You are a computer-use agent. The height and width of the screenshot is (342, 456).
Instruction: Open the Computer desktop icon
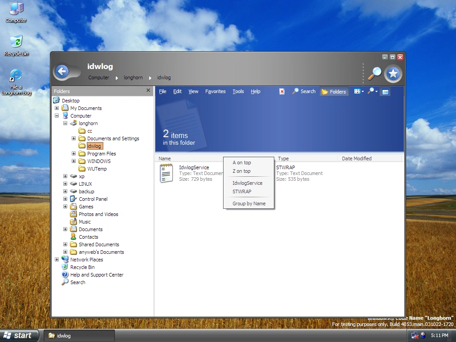pos(16,12)
